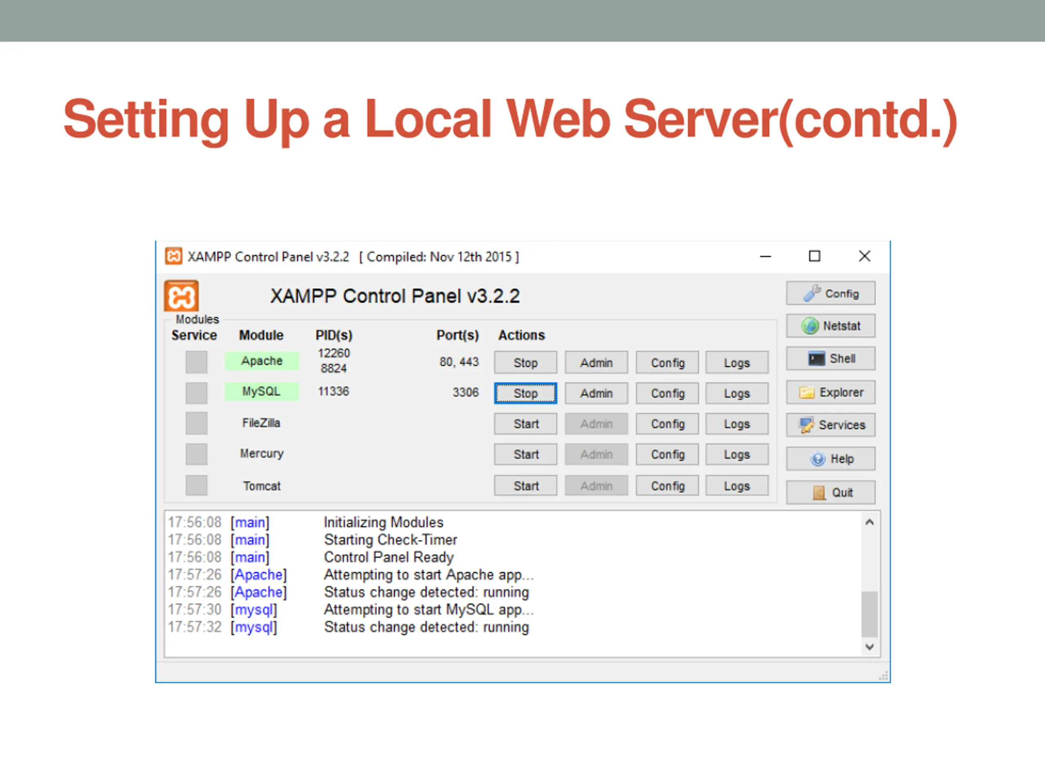The width and height of the screenshot is (1045, 783).
Task: Open the Mercury Config options
Action: (x=667, y=455)
